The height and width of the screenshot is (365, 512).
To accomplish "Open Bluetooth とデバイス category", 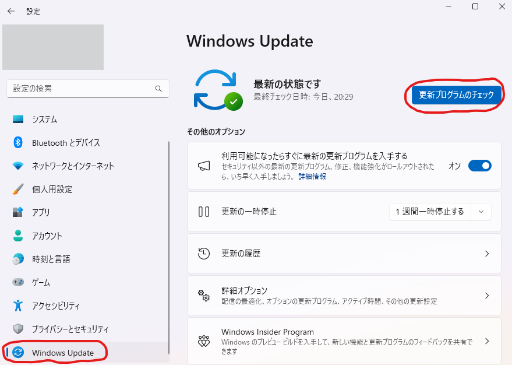I will coord(87,143).
